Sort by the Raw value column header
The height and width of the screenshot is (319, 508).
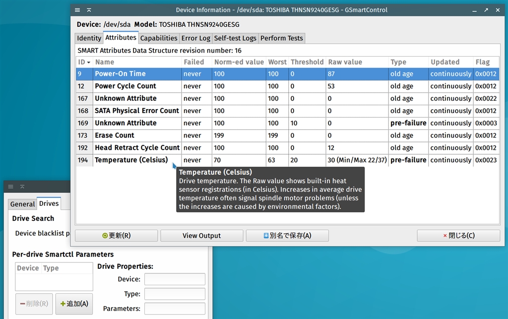coord(357,62)
